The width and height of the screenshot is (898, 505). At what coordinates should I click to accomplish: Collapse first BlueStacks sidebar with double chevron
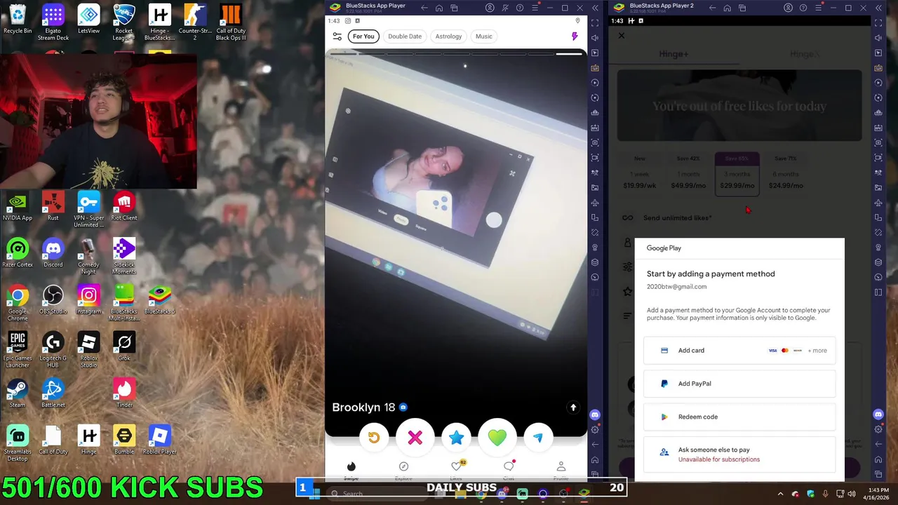pos(595,8)
